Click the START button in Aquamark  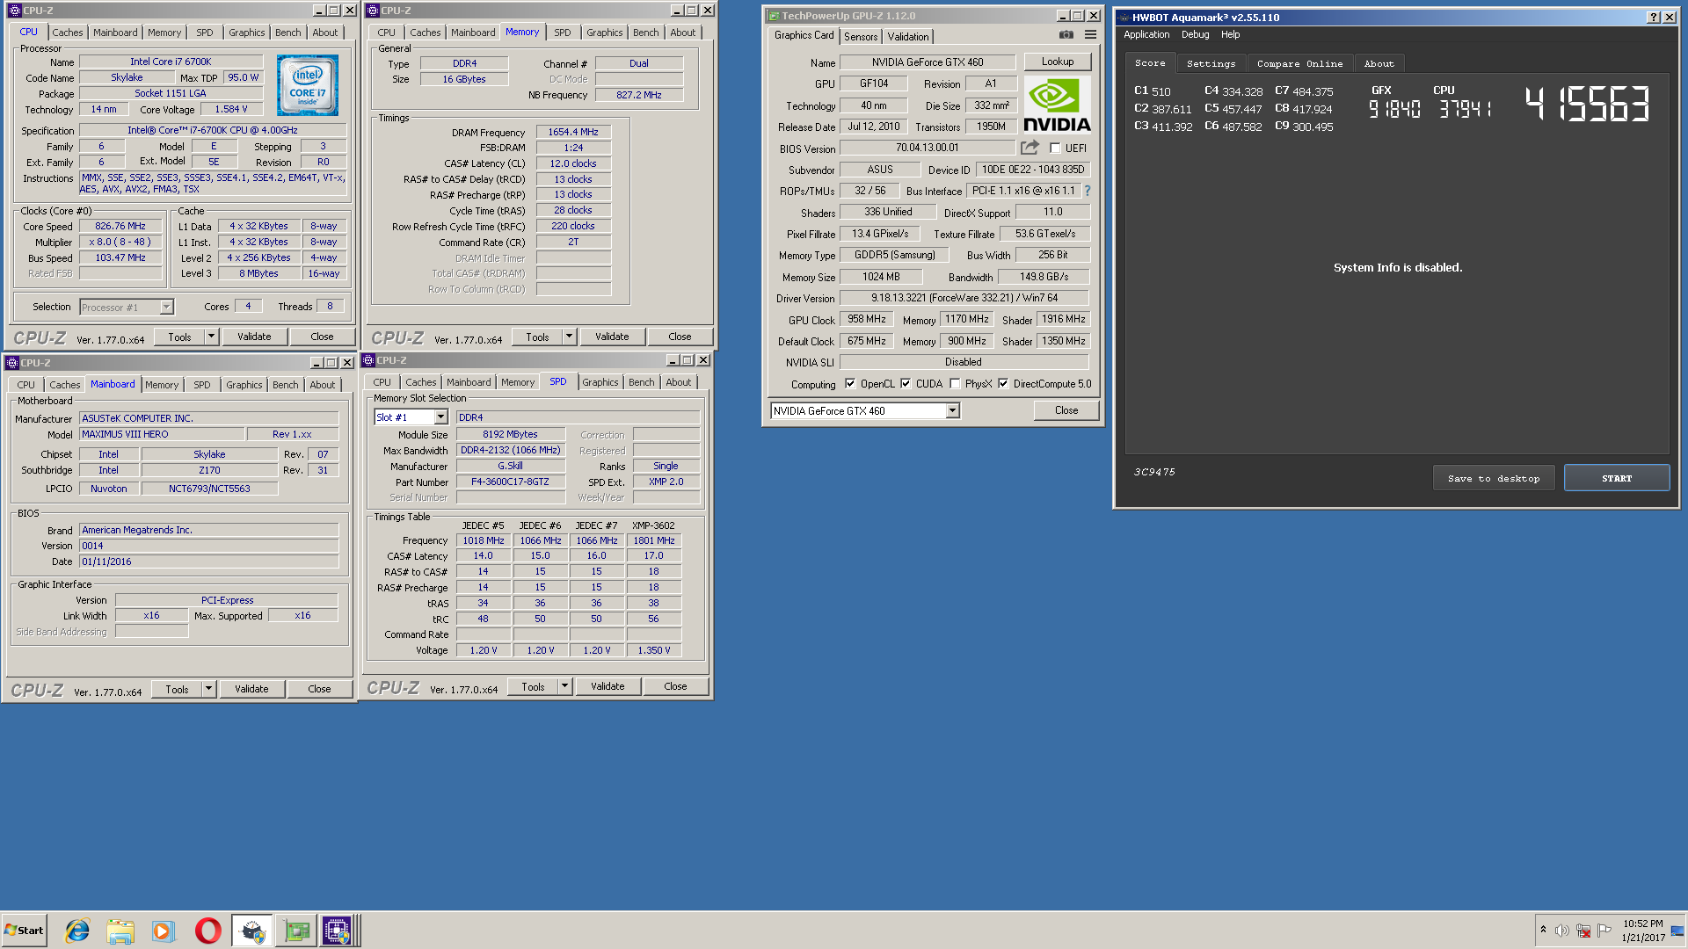(1616, 479)
